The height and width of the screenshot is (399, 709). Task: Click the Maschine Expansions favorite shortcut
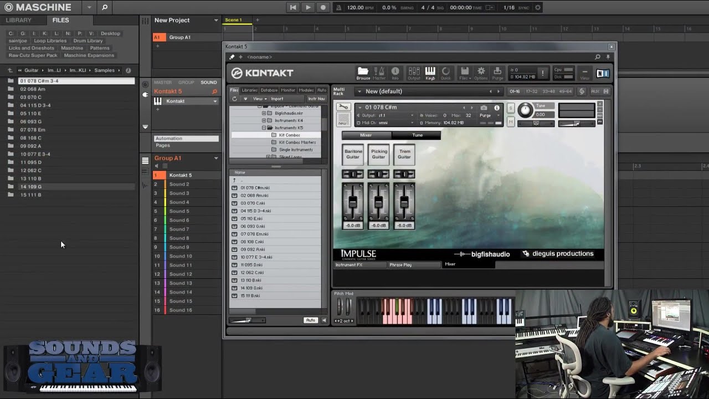89,55
